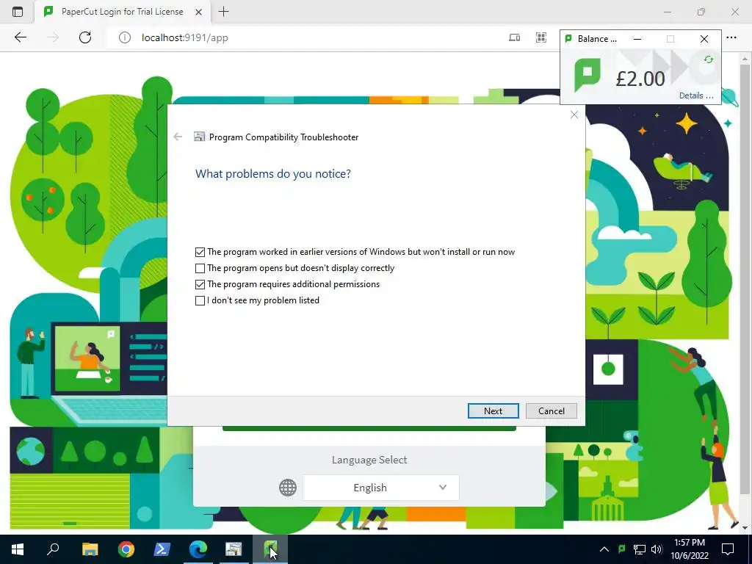The image size is (752, 564).
Task: View site information icon in address bar
Action: tap(124, 37)
